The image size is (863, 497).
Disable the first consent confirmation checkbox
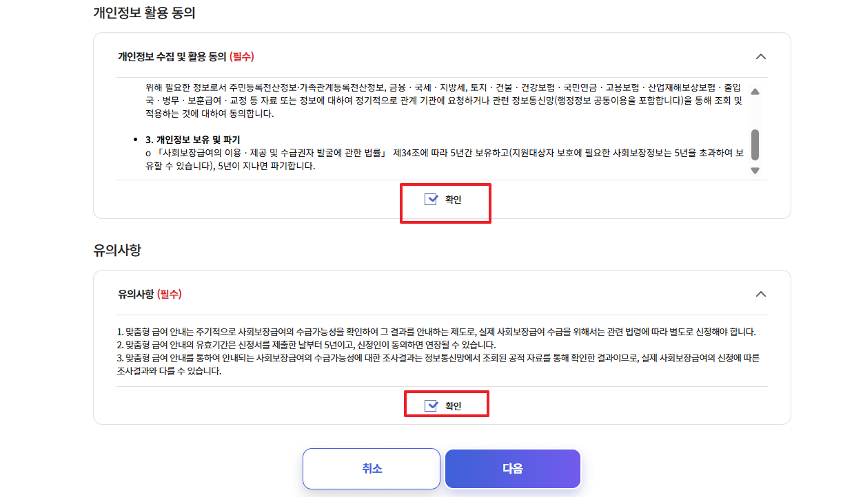coord(430,199)
